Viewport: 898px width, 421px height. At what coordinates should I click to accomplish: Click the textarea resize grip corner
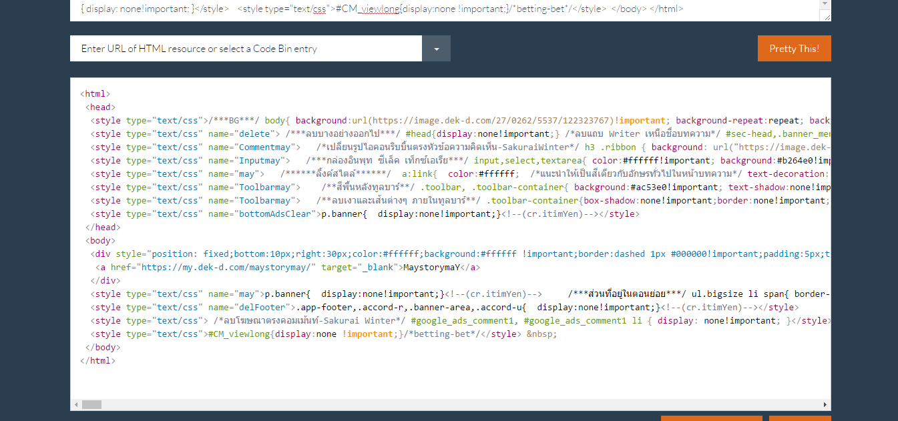[x=827, y=17]
